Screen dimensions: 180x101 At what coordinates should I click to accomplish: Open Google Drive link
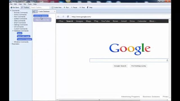click(x=132, y=21)
